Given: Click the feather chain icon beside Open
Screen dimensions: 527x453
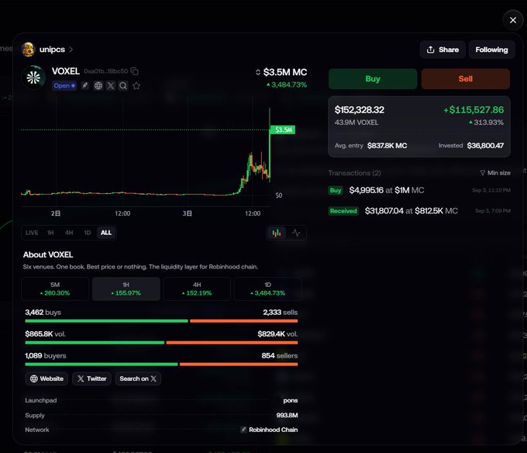Looking at the screenshot, I should (x=85, y=86).
